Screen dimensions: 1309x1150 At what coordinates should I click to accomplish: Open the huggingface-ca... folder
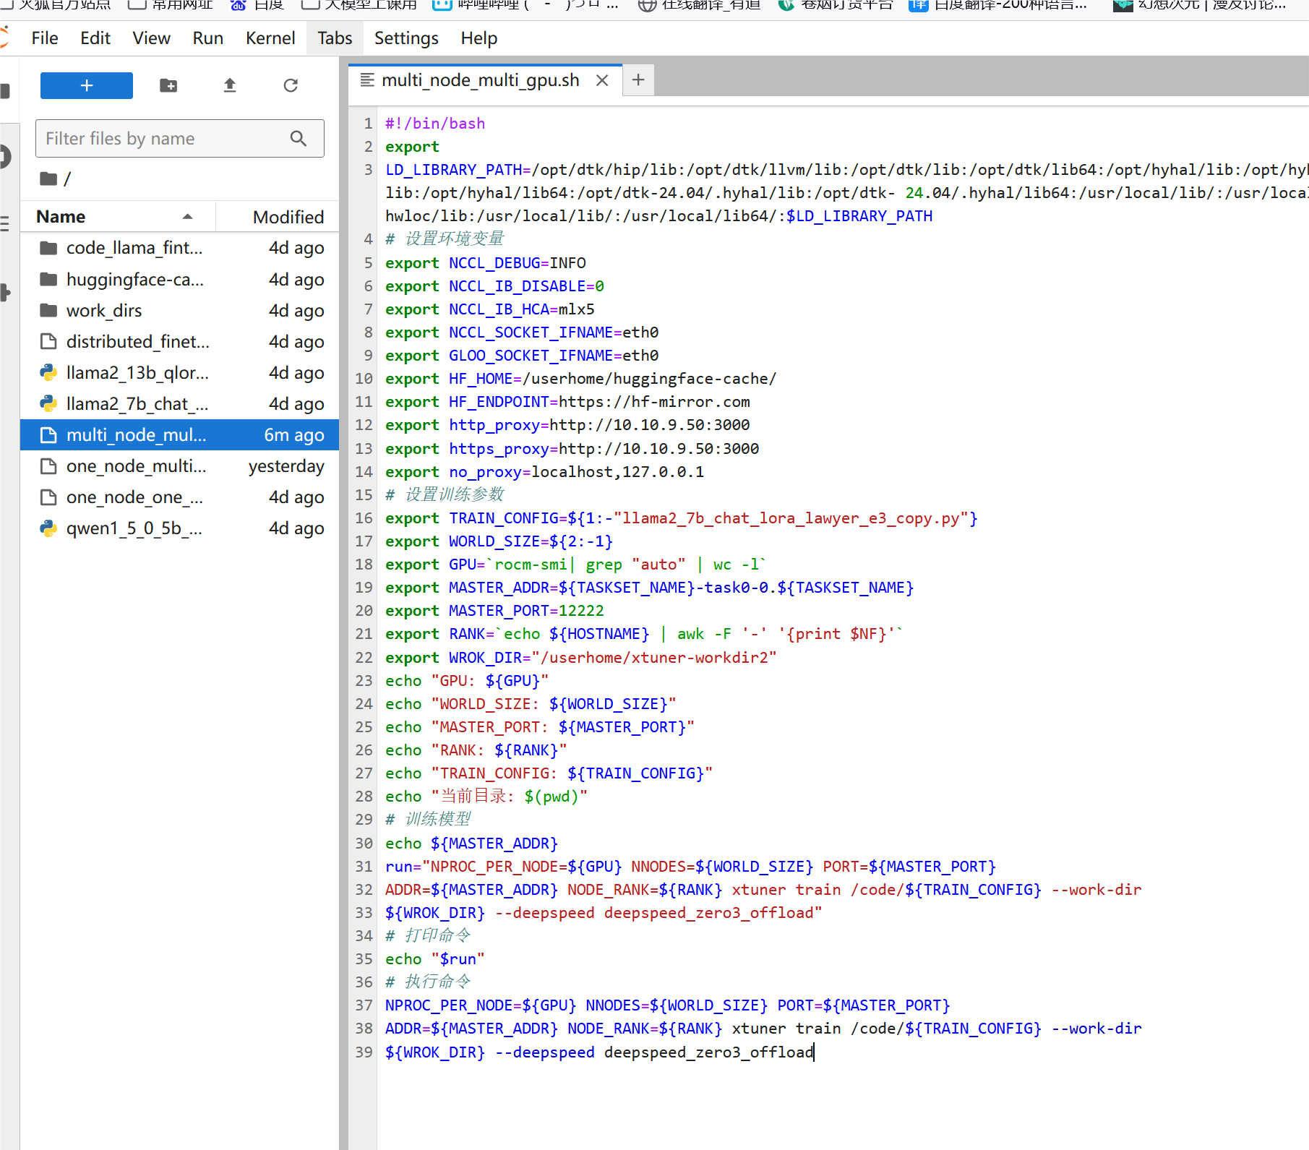(134, 280)
